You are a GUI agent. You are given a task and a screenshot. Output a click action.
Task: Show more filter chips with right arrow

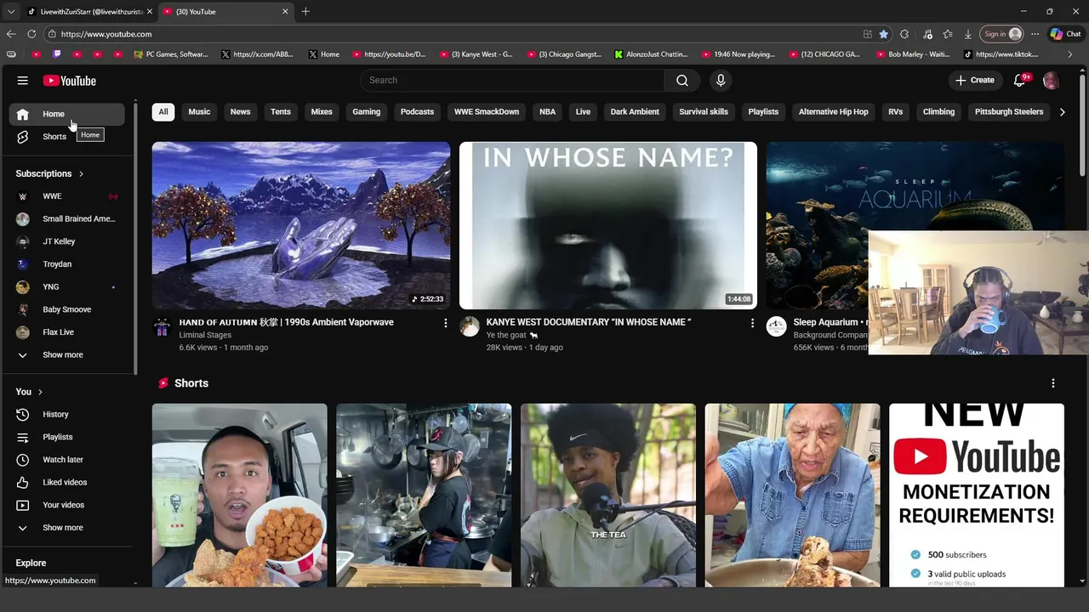tap(1062, 111)
